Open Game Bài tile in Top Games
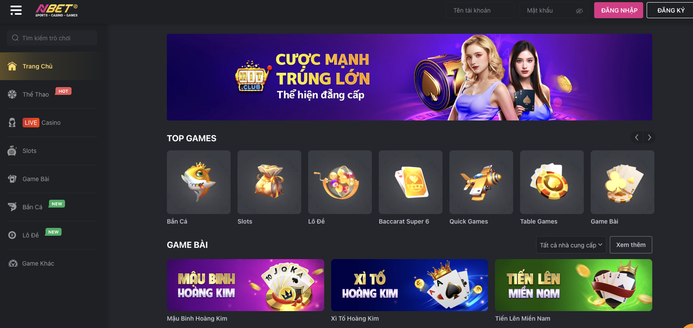693x328 pixels. pyautogui.click(x=622, y=182)
